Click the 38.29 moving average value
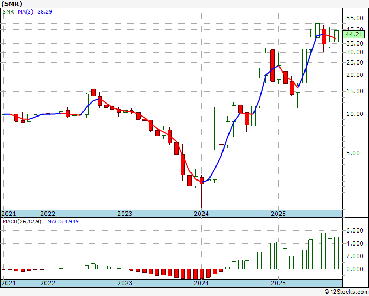Screen dimensions: 369x296 click(x=44, y=12)
